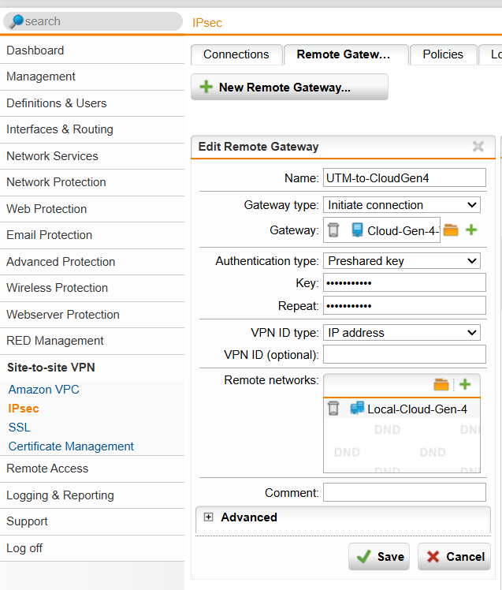
Task: Click the New Remote Gateway button
Action: 289,88
